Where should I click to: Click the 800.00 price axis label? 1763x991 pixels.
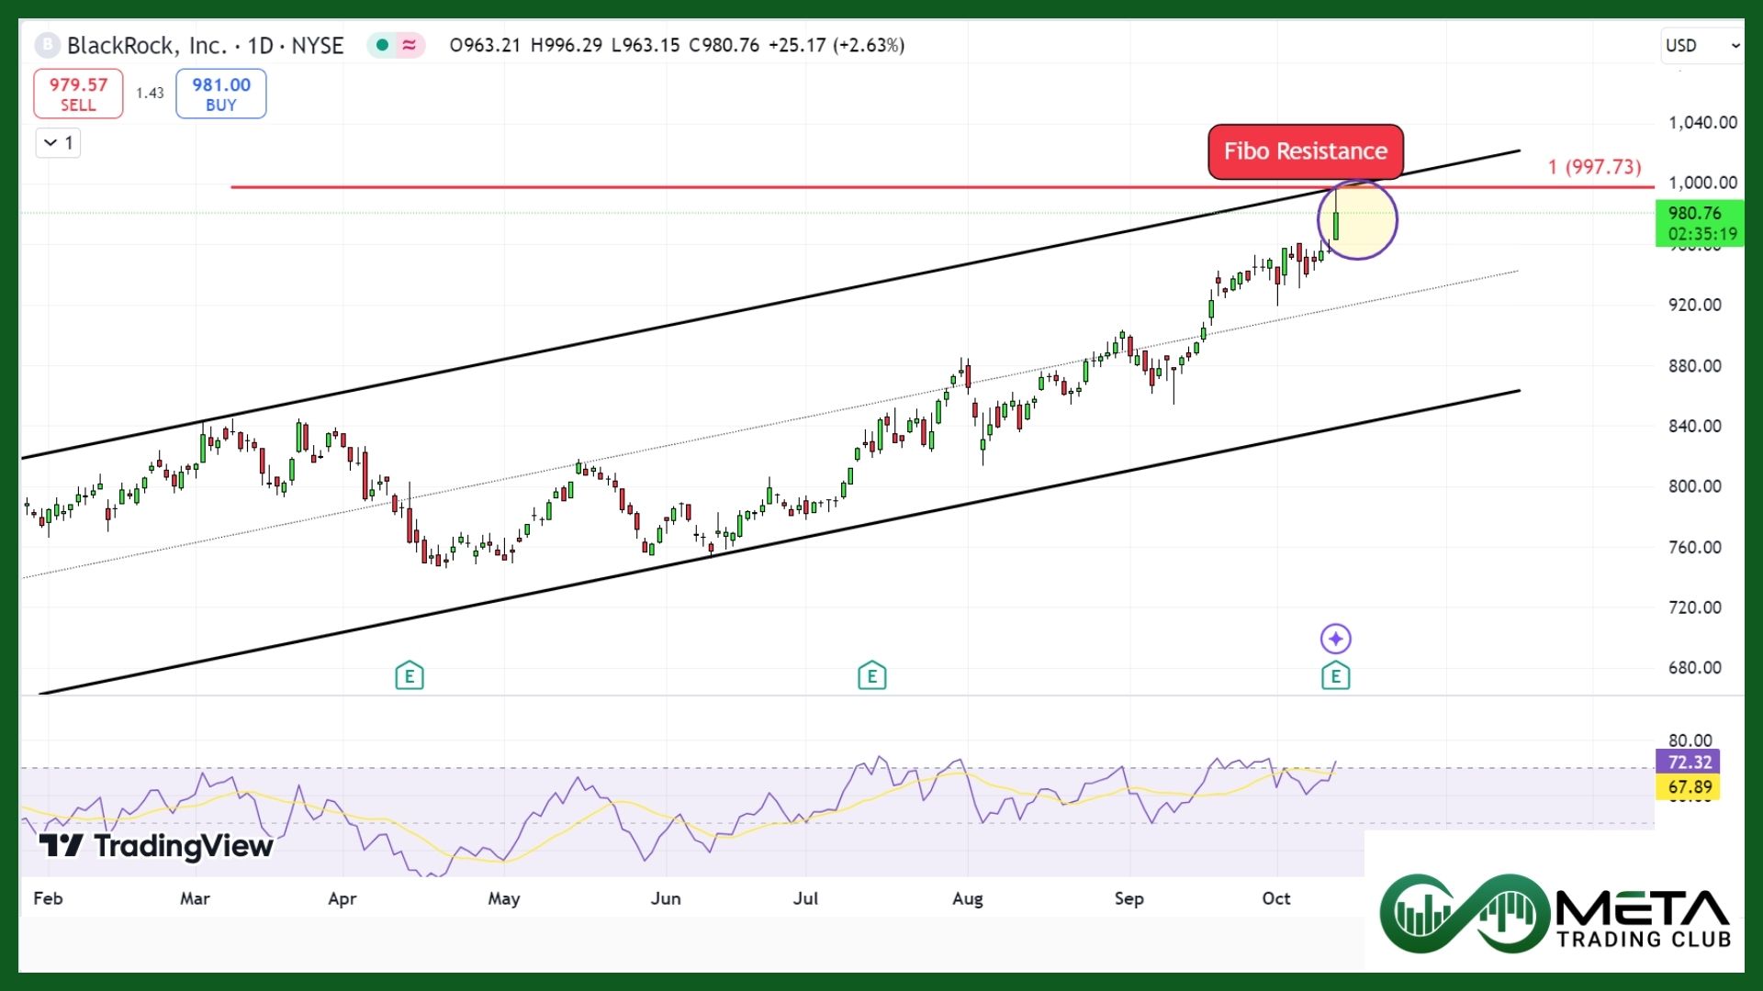click(1695, 486)
